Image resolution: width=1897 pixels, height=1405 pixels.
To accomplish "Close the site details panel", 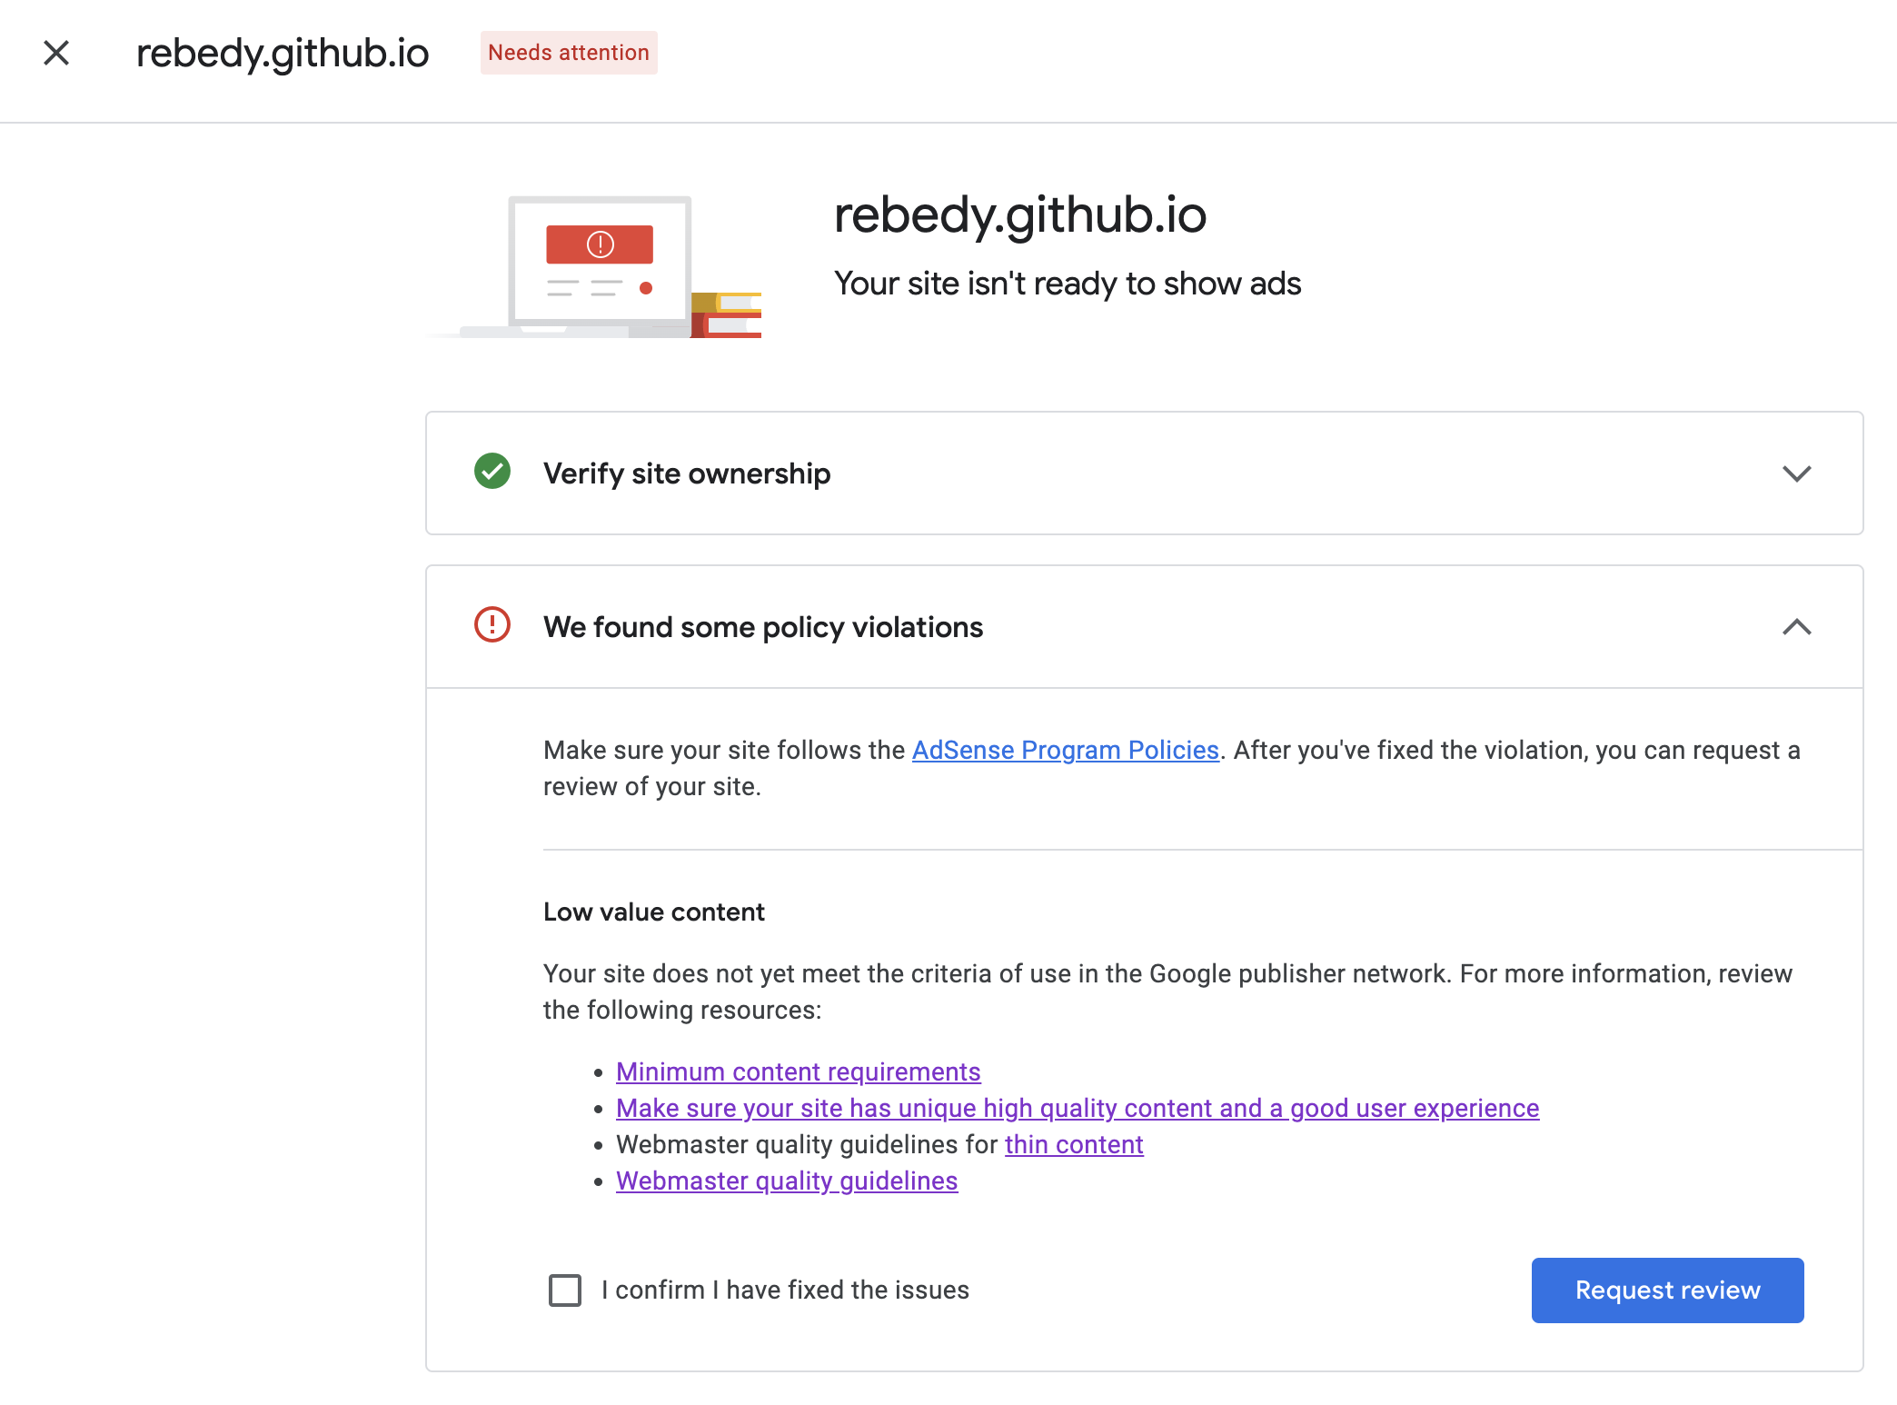I will pos(56,54).
